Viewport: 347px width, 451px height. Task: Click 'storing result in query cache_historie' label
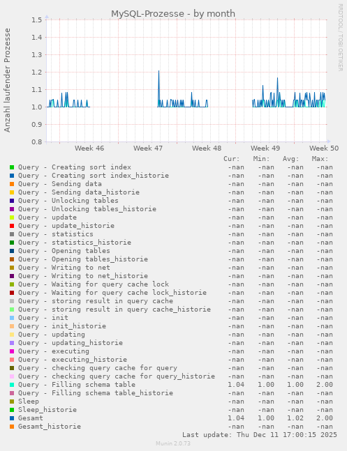coord(131,309)
